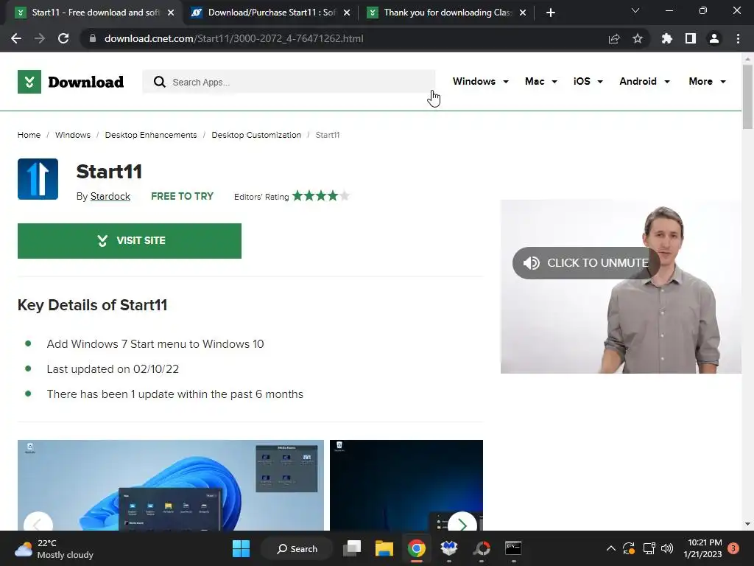Go to Windows breadcrumb
The image size is (754, 566).
pos(73,135)
